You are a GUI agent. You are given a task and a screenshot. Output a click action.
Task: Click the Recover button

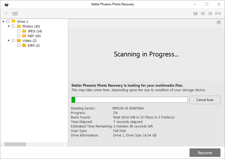tap(205, 153)
